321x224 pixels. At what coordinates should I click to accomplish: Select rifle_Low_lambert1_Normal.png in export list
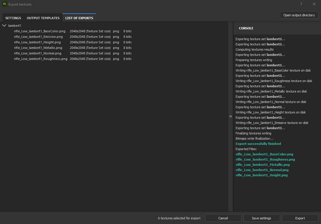(38, 53)
